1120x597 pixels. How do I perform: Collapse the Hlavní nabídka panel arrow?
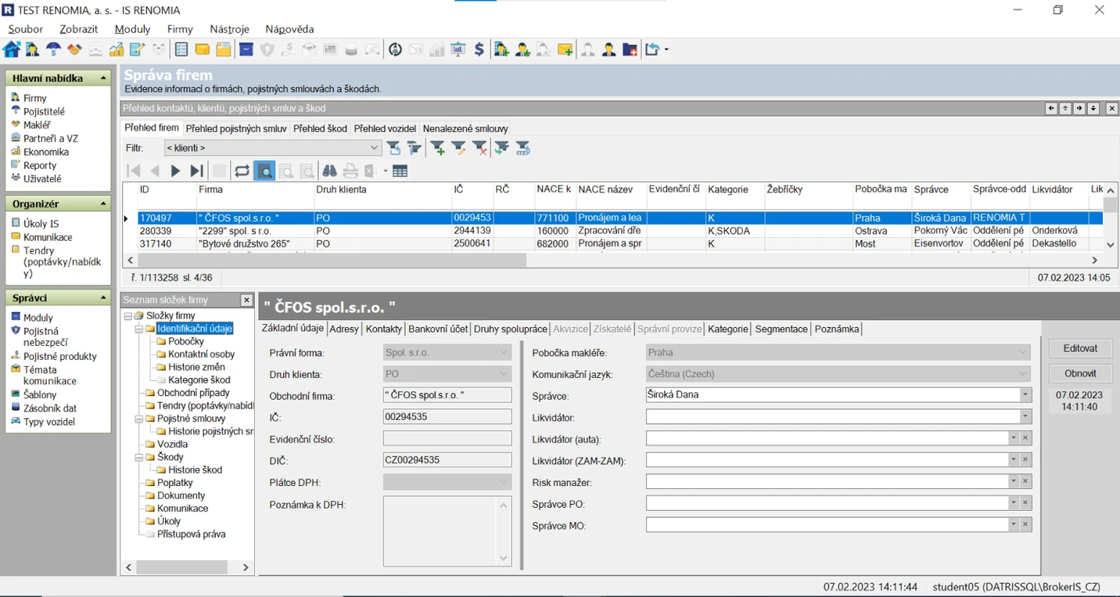103,78
